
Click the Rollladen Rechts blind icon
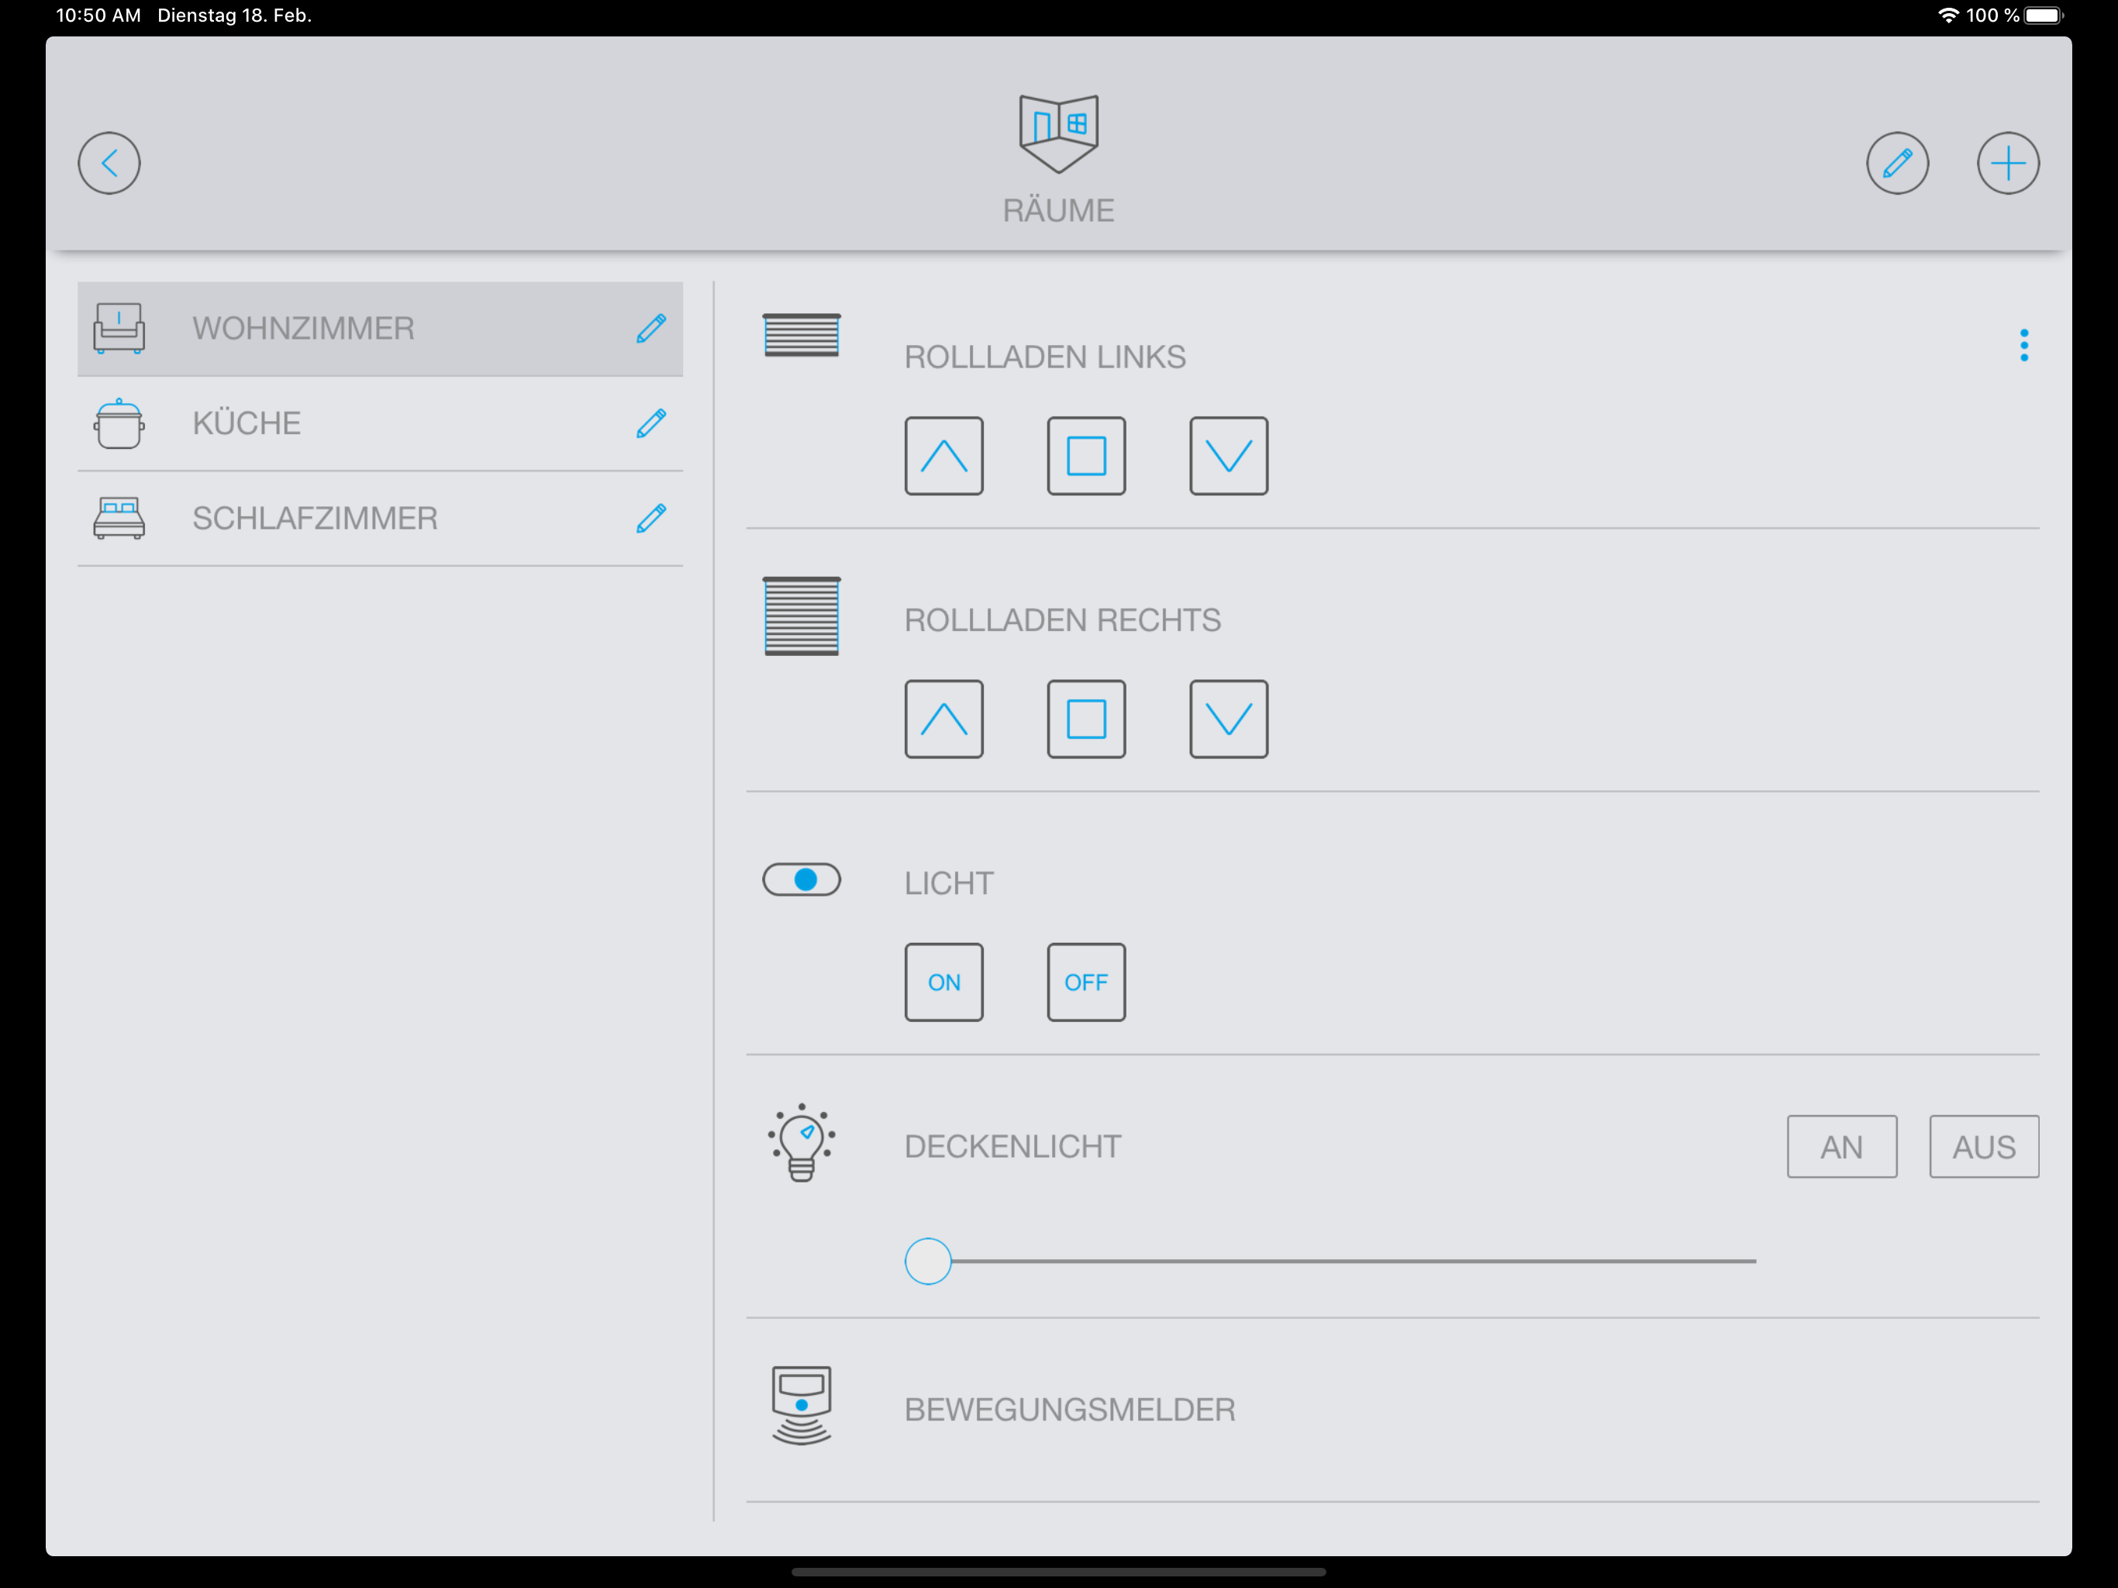(x=802, y=616)
